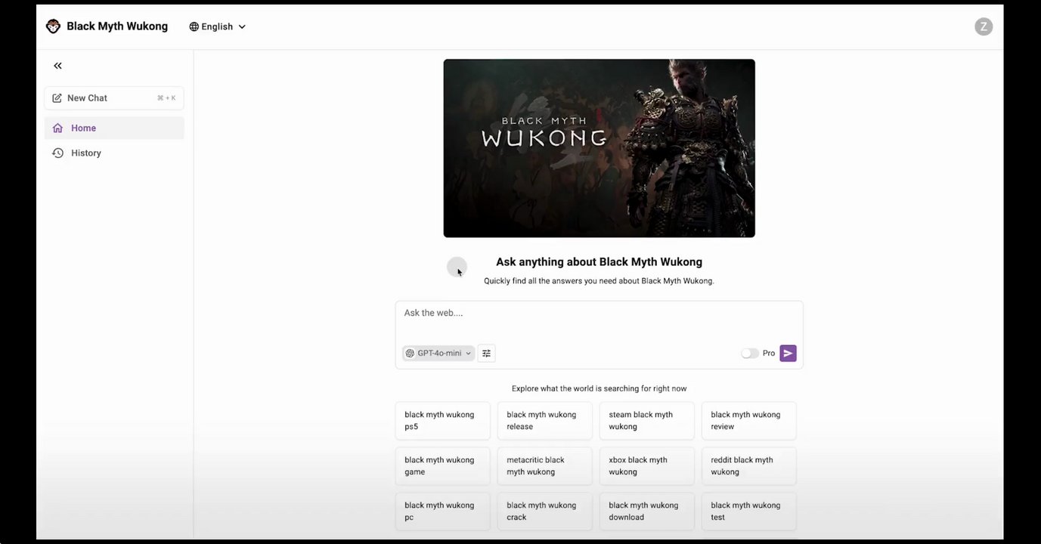Search suggestion black myth wukong download
Image resolution: width=1041 pixels, height=544 pixels.
point(646,512)
